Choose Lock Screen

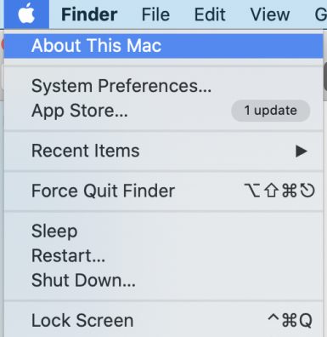(x=163, y=321)
